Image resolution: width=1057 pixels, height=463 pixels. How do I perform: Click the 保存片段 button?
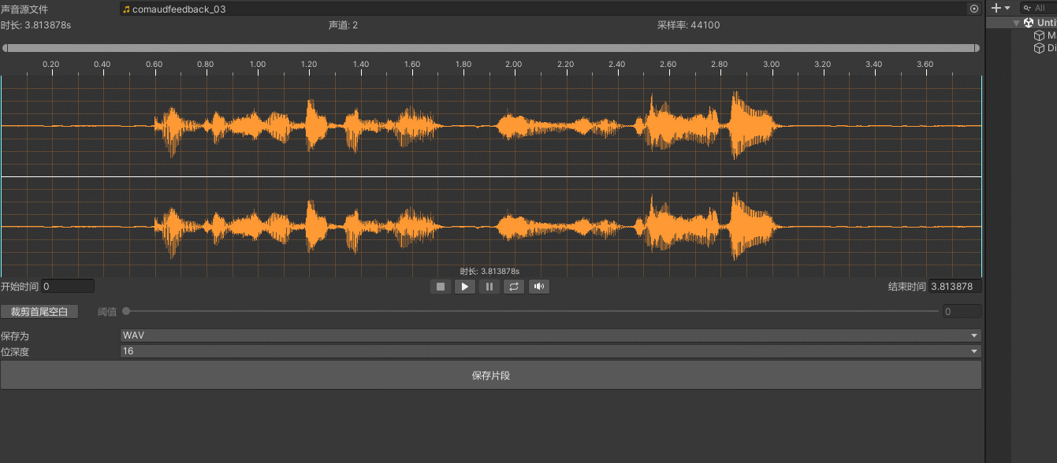491,376
